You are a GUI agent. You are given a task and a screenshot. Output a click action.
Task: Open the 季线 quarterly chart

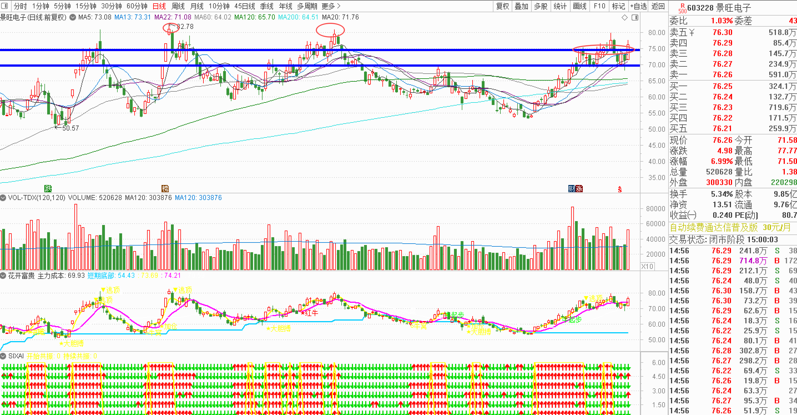[267, 6]
